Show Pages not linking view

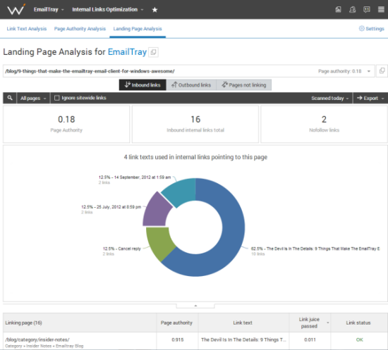click(x=244, y=85)
